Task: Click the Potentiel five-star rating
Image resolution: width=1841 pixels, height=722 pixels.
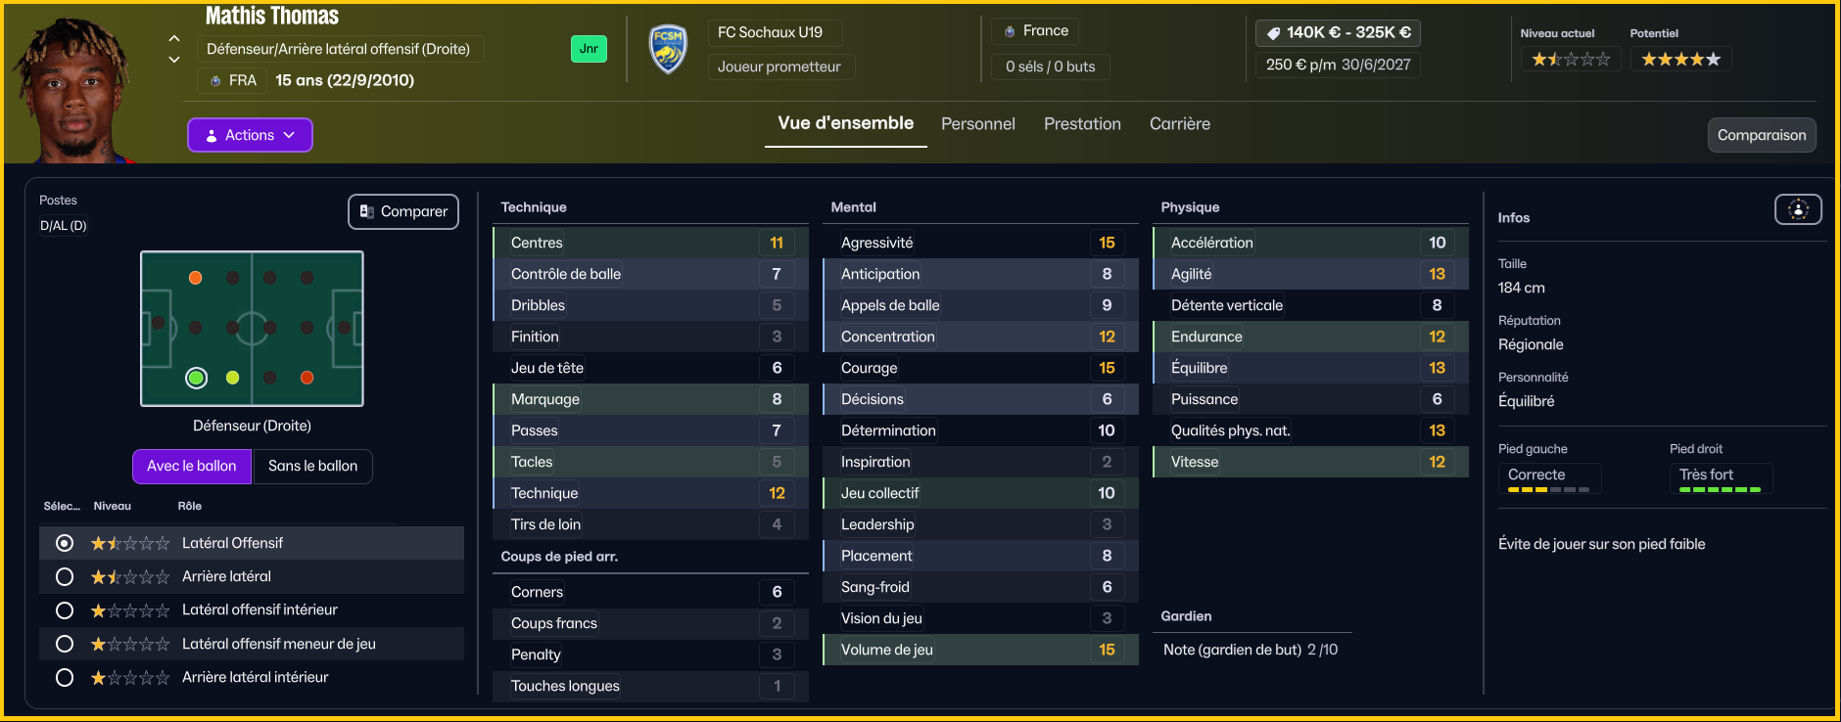Action: tap(1680, 60)
